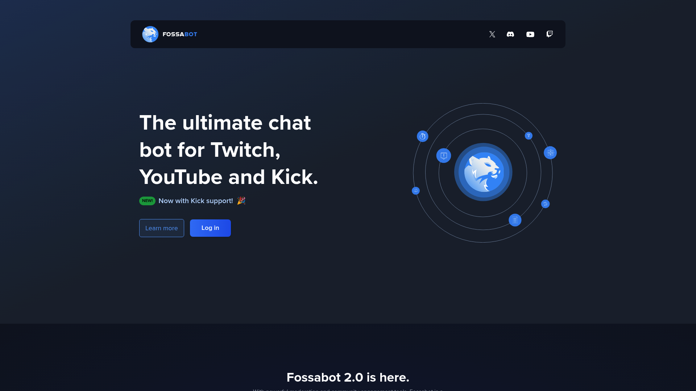Select the stopwatch timer orbit icon
The height and width of the screenshot is (391, 696).
422,136
